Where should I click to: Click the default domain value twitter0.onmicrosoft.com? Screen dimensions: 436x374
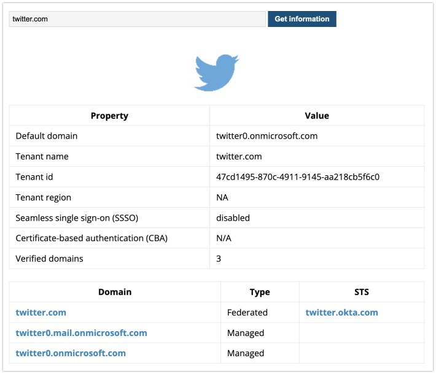click(267, 135)
